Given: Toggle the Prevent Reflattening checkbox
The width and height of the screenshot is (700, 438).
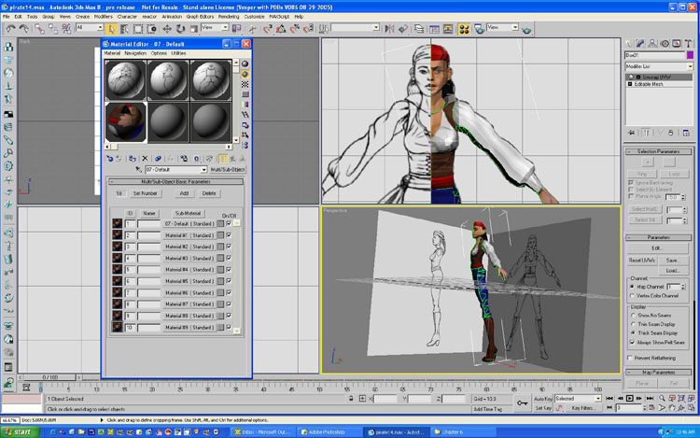Looking at the screenshot, I should coord(632,359).
